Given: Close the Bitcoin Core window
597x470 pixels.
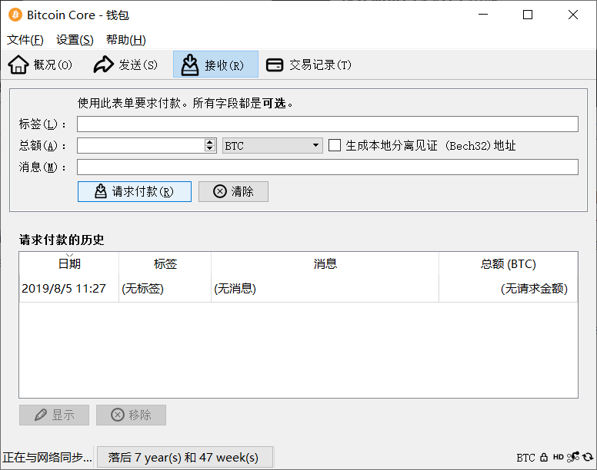Looking at the screenshot, I should 573,15.
